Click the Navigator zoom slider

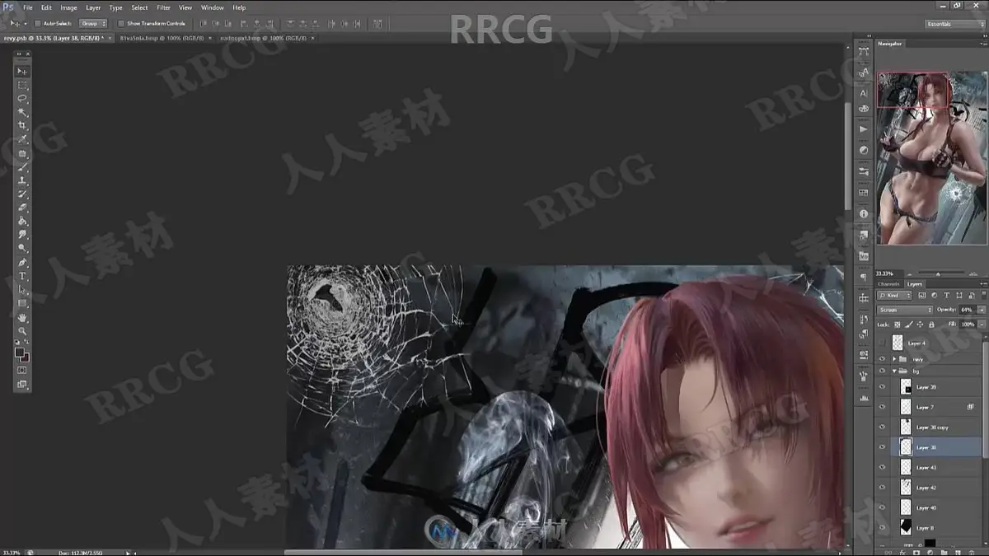[x=940, y=273]
